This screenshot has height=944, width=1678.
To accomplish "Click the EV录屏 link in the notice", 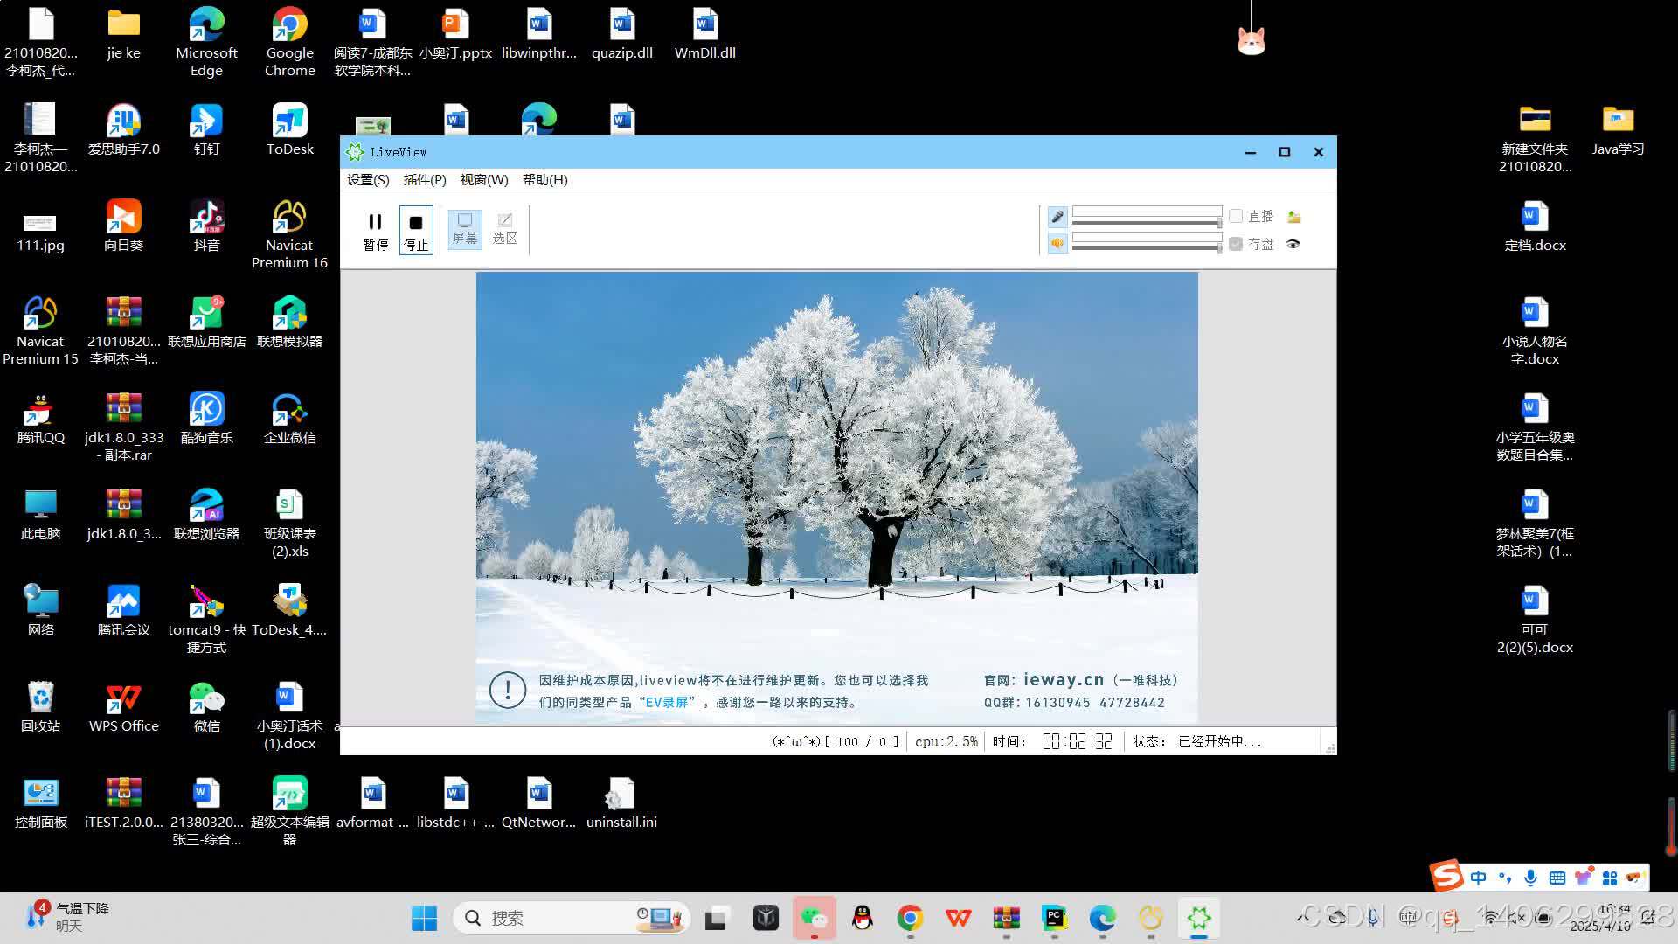I will pyautogui.click(x=666, y=702).
